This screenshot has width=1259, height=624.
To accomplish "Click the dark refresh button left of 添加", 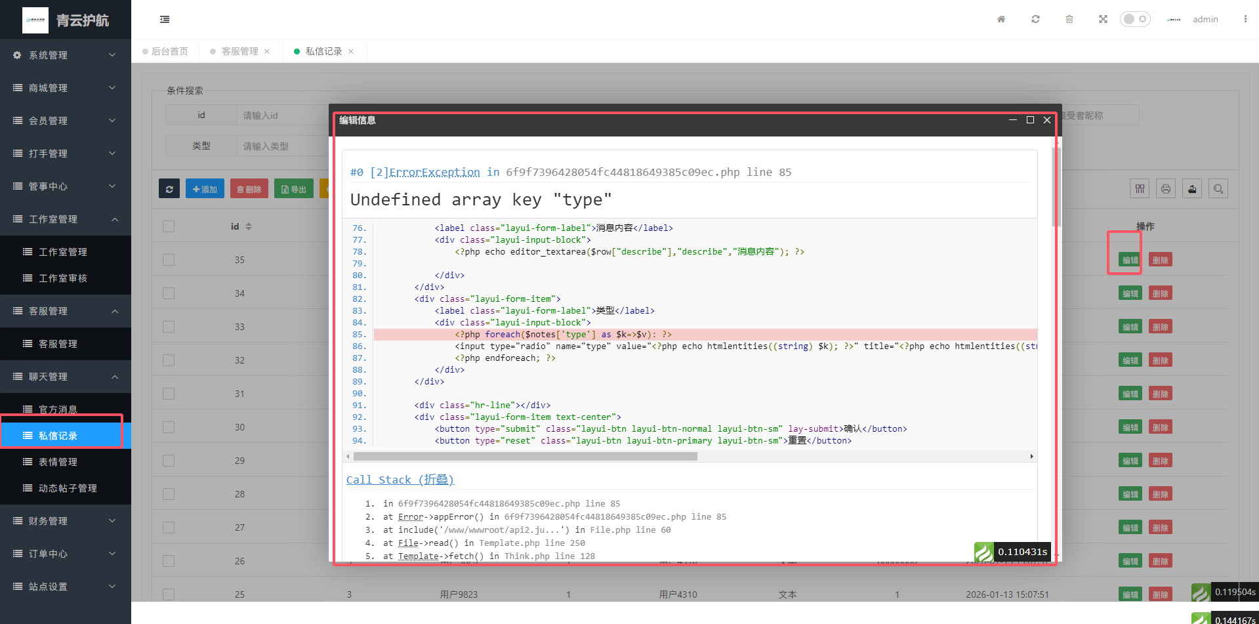I will point(169,189).
